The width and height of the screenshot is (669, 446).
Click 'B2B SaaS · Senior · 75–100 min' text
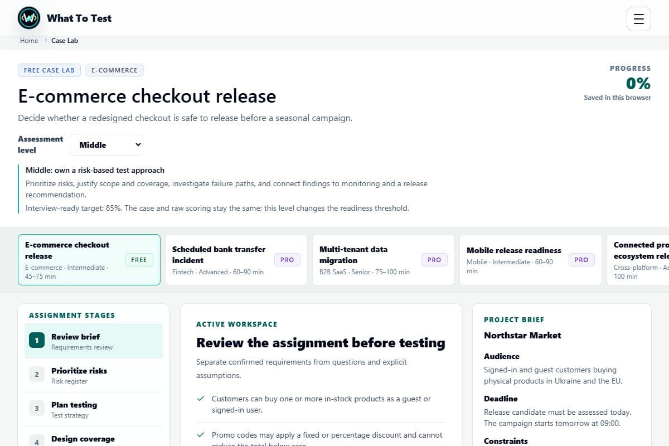point(365,272)
